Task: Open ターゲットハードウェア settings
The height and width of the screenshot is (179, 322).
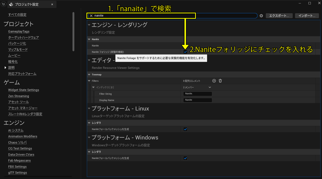Action: 24,37
